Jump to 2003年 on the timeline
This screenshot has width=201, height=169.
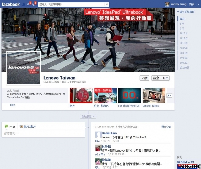pyautogui.click(x=183, y=53)
